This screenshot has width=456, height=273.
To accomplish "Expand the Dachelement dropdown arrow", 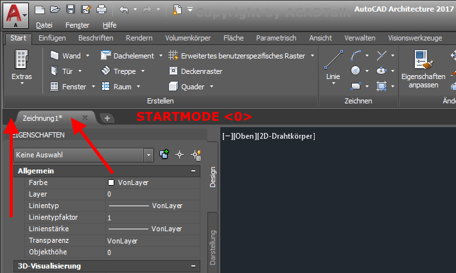I will pyautogui.click(x=161, y=55).
